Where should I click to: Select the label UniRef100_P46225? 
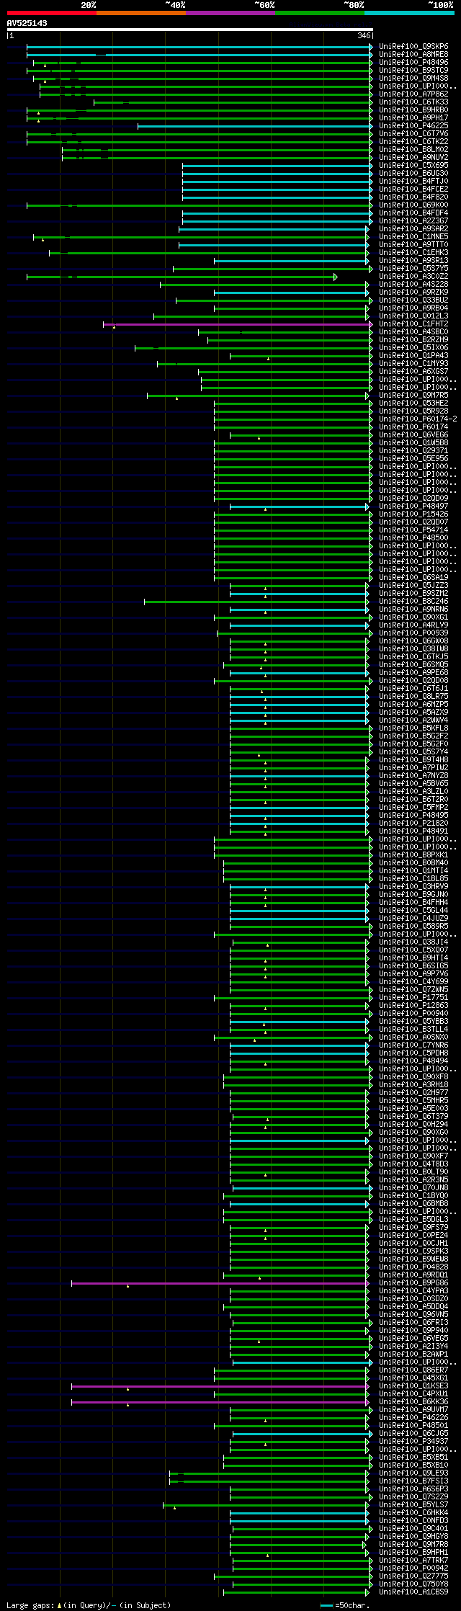point(413,126)
